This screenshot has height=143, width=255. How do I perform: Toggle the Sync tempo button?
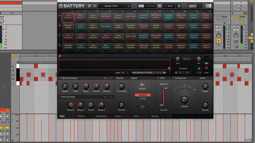[x=141, y=6]
